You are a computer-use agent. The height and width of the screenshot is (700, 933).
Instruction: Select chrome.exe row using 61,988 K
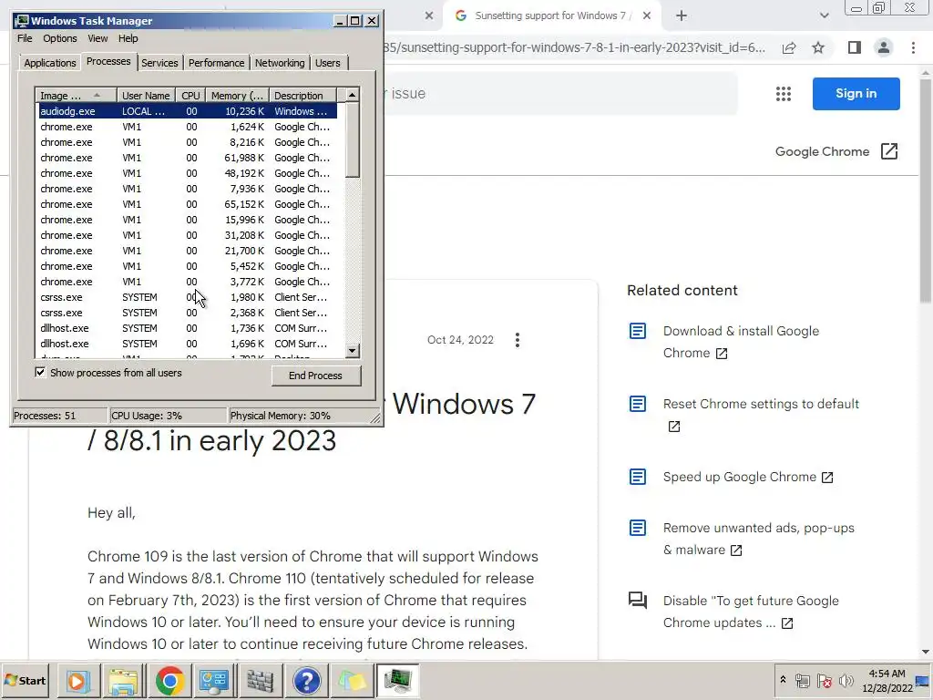tap(187, 158)
